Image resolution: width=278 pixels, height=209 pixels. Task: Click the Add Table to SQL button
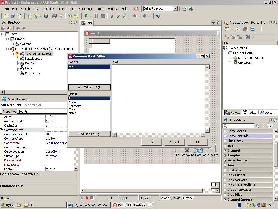[89, 87]
